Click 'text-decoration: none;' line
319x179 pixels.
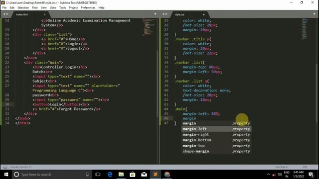point(207,90)
